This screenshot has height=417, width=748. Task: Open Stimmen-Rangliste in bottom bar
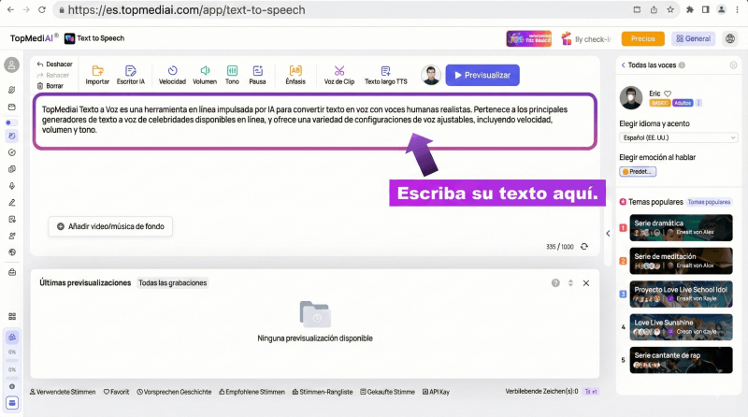(x=323, y=392)
